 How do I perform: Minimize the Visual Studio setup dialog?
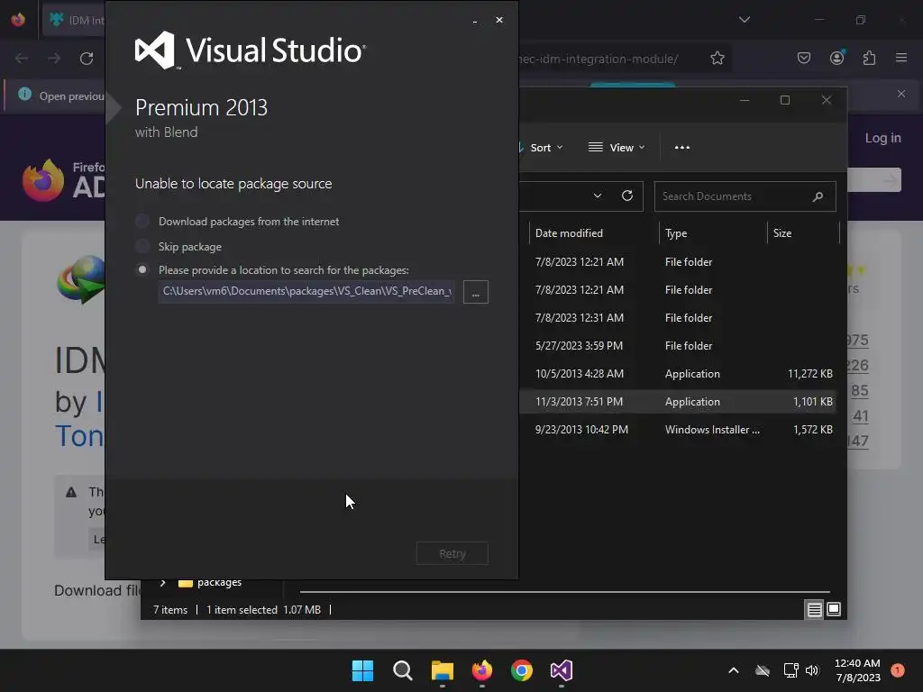(474, 21)
